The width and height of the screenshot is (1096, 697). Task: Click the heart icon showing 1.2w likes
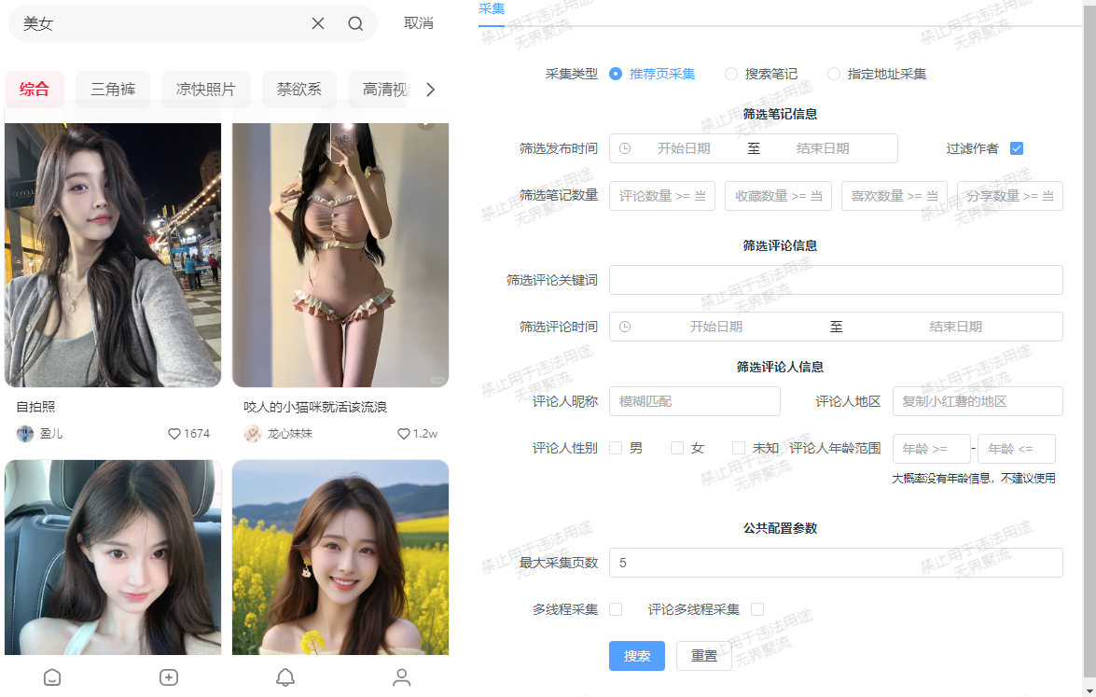click(x=404, y=434)
